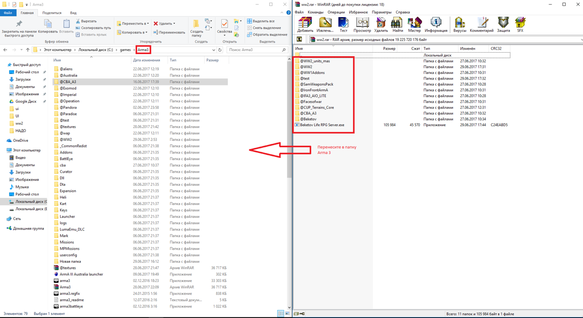Collapse the Explorer ribbon with the chevron
The height and width of the screenshot is (318, 583).
pos(282,13)
